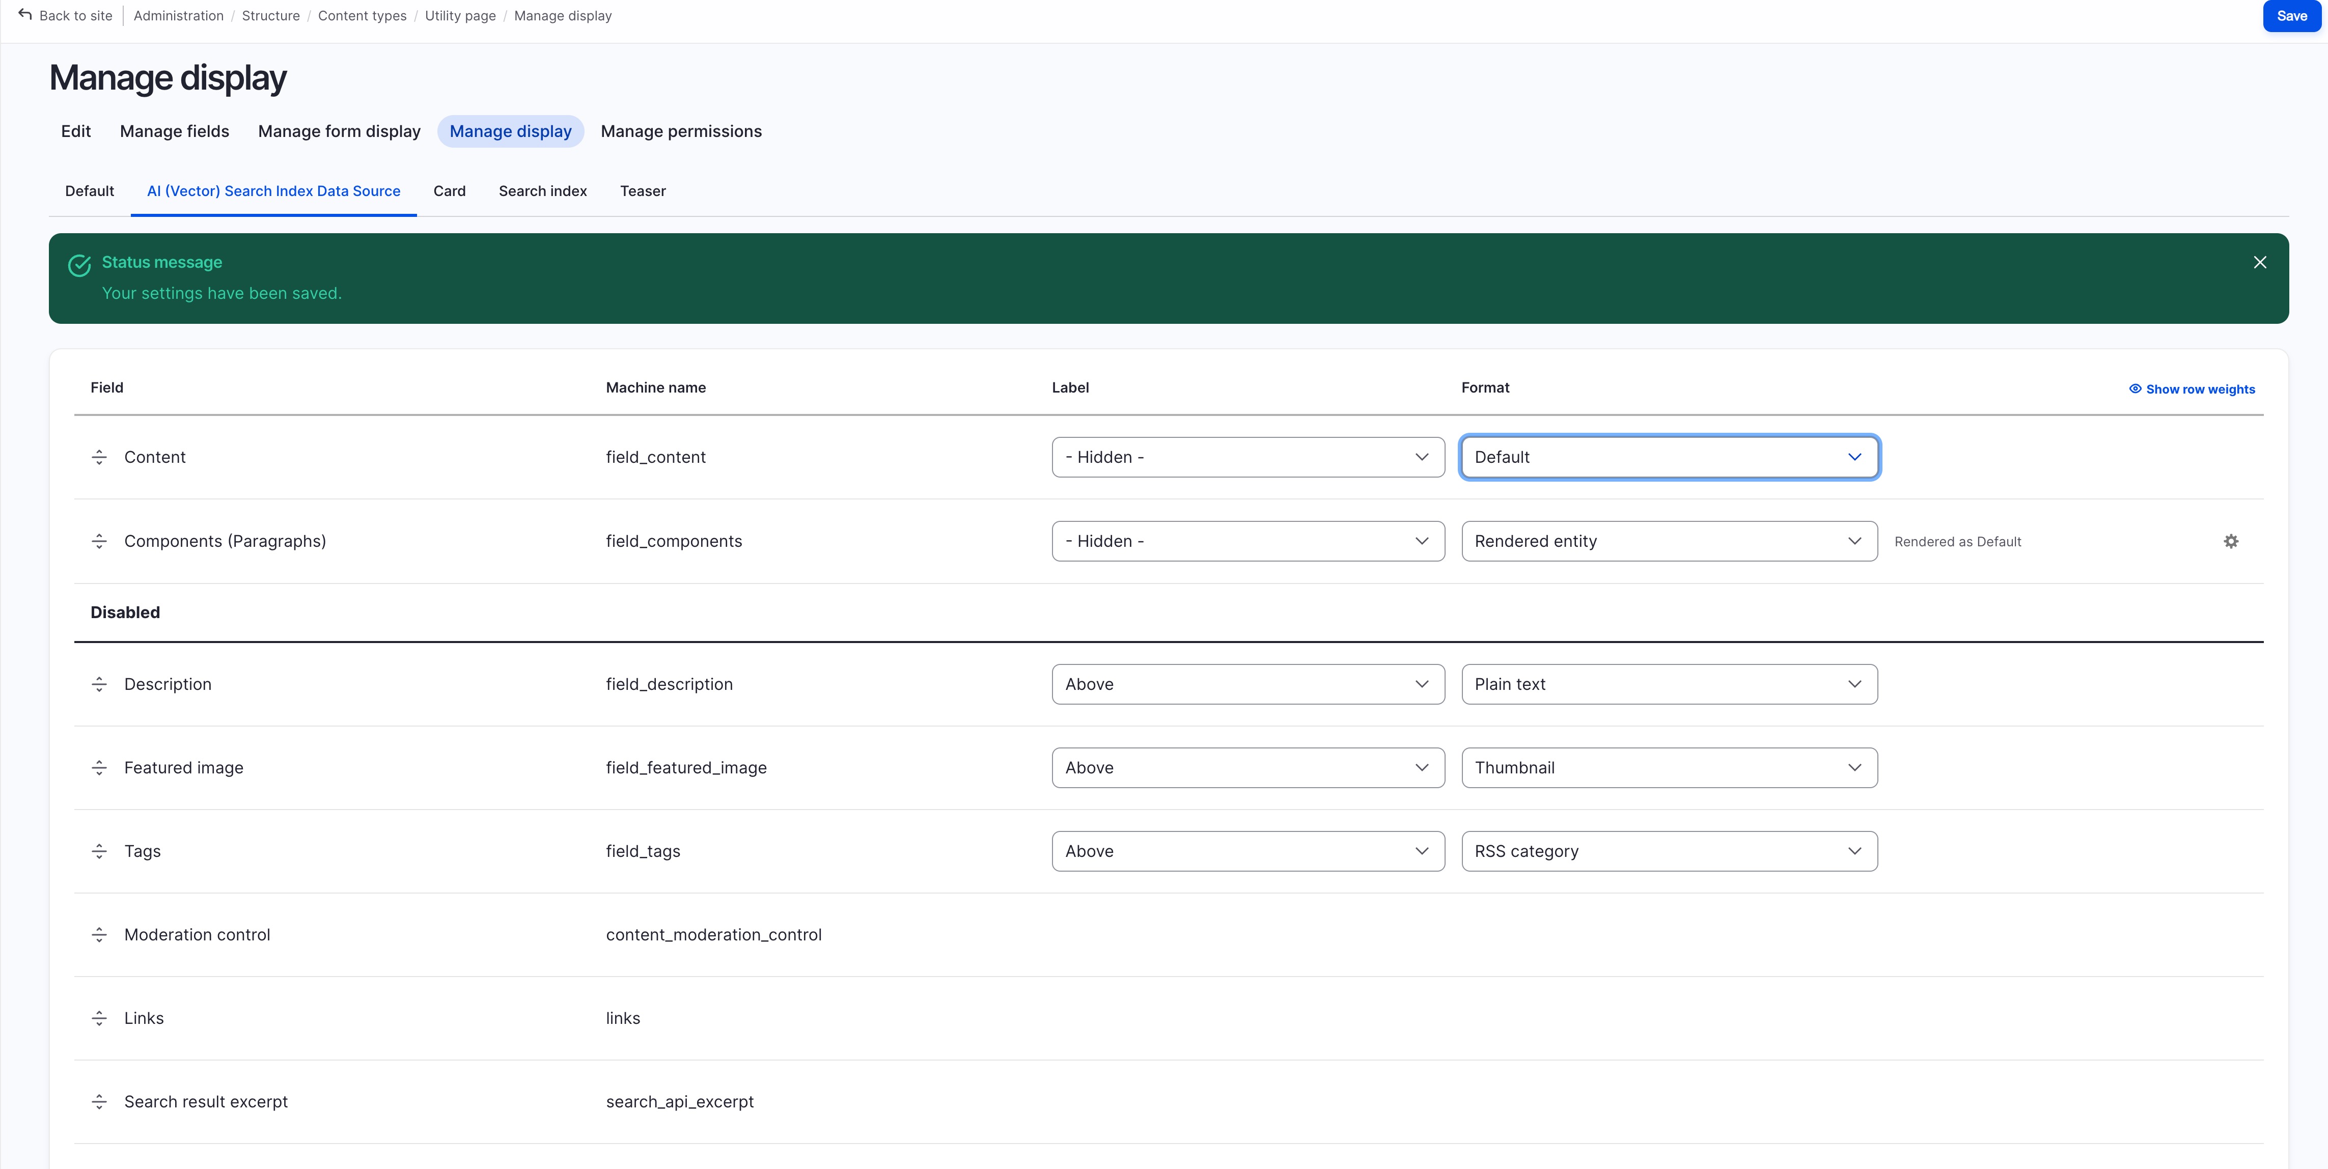The image size is (2328, 1169).
Task: Toggle Show row weights
Action: 2192,389
